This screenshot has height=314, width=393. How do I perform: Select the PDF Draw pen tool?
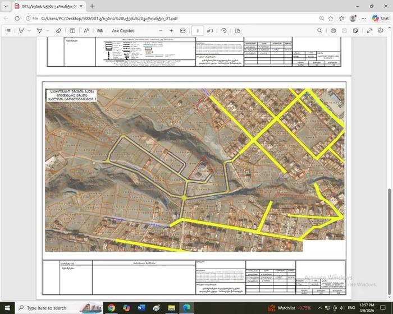[x=21, y=30]
